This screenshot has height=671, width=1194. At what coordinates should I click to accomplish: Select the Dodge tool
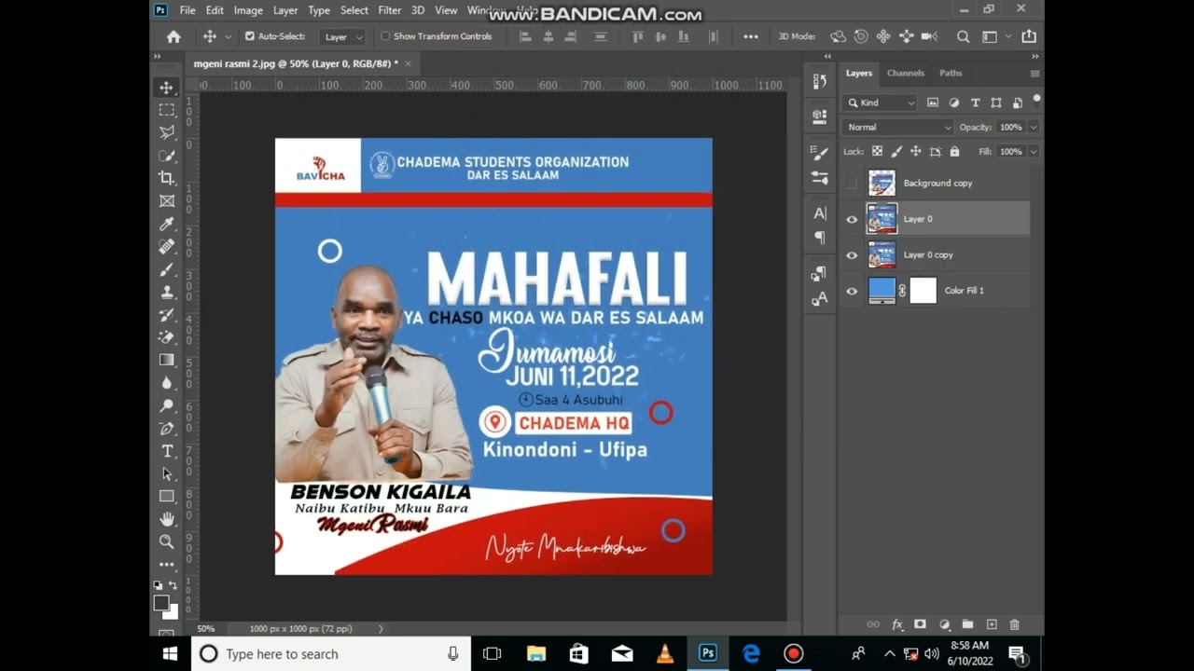pyautogui.click(x=167, y=405)
